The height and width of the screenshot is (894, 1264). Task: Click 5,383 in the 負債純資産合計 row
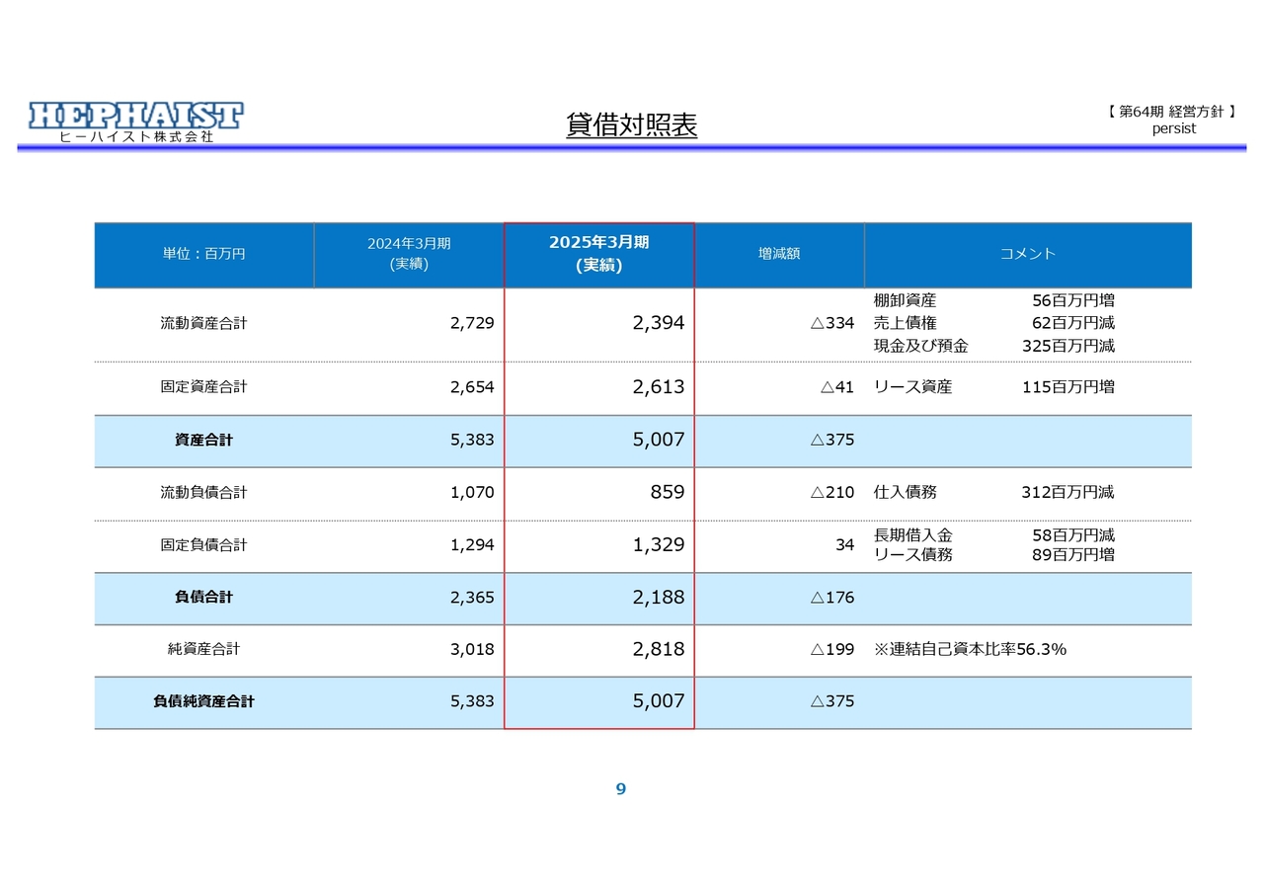click(x=472, y=701)
